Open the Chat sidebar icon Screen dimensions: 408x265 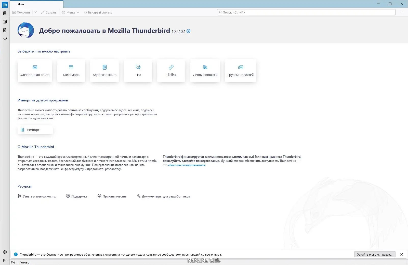tap(5, 38)
